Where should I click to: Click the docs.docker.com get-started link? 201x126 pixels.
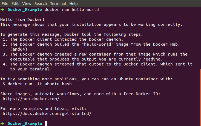(47, 114)
